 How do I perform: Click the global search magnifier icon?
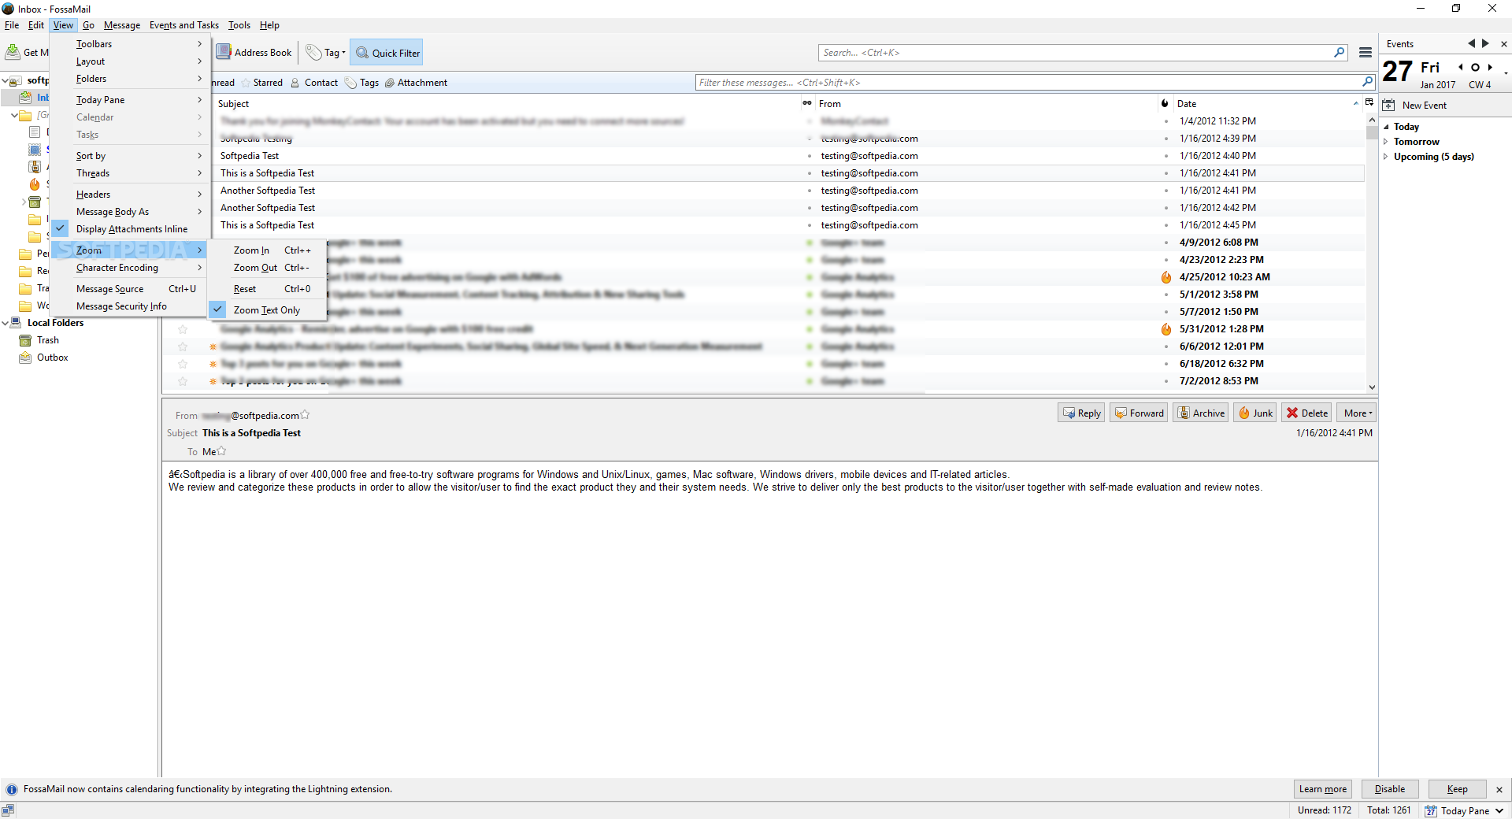click(x=1340, y=53)
